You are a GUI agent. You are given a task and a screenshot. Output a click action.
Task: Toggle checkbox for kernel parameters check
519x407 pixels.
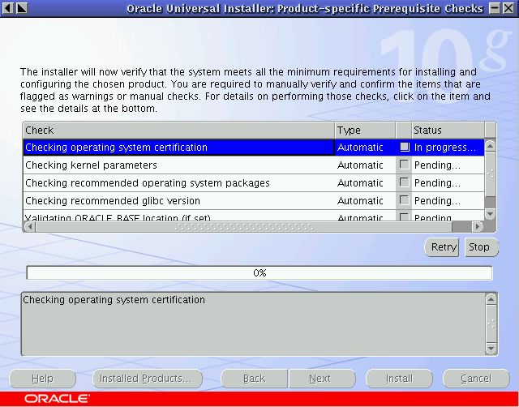(404, 165)
